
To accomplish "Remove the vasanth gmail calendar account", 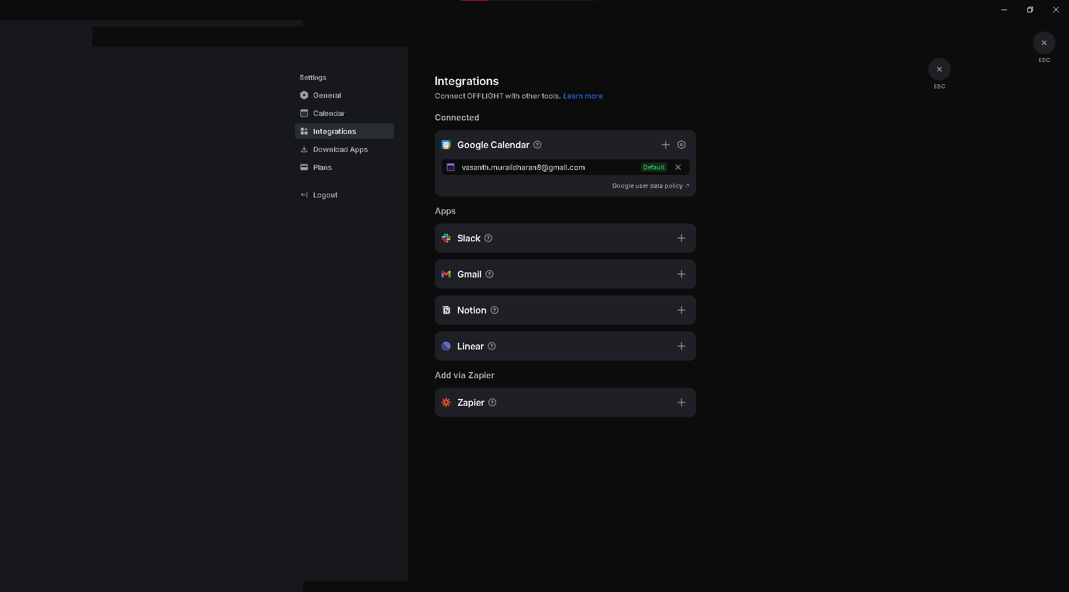I will pos(678,167).
